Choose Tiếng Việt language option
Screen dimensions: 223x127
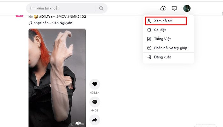pyautogui.click(x=169, y=39)
